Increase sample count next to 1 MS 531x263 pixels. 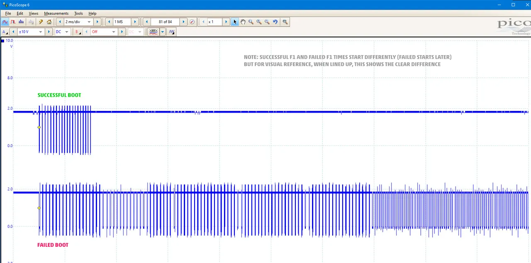tap(135, 22)
